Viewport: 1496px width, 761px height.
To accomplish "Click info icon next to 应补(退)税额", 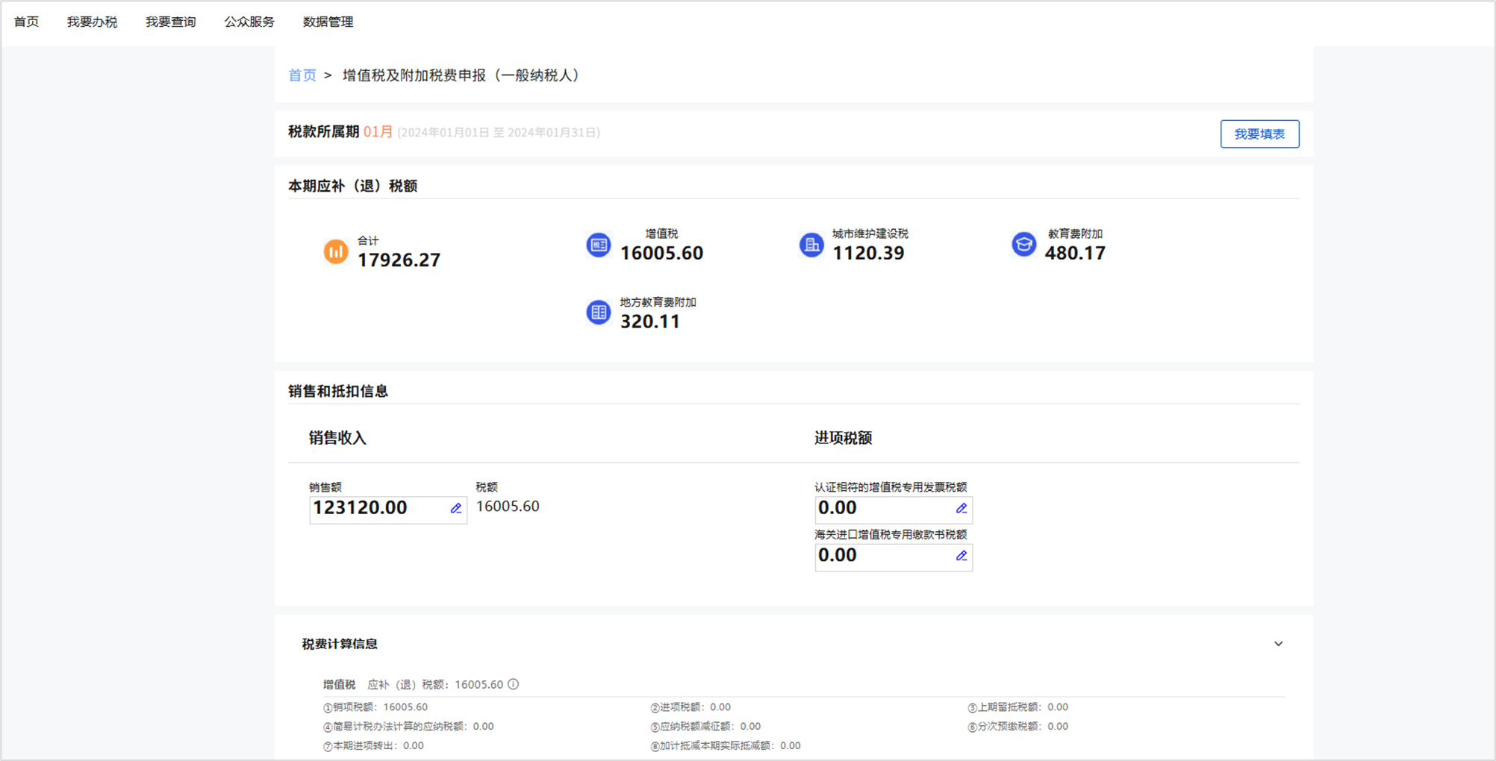I will [514, 684].
